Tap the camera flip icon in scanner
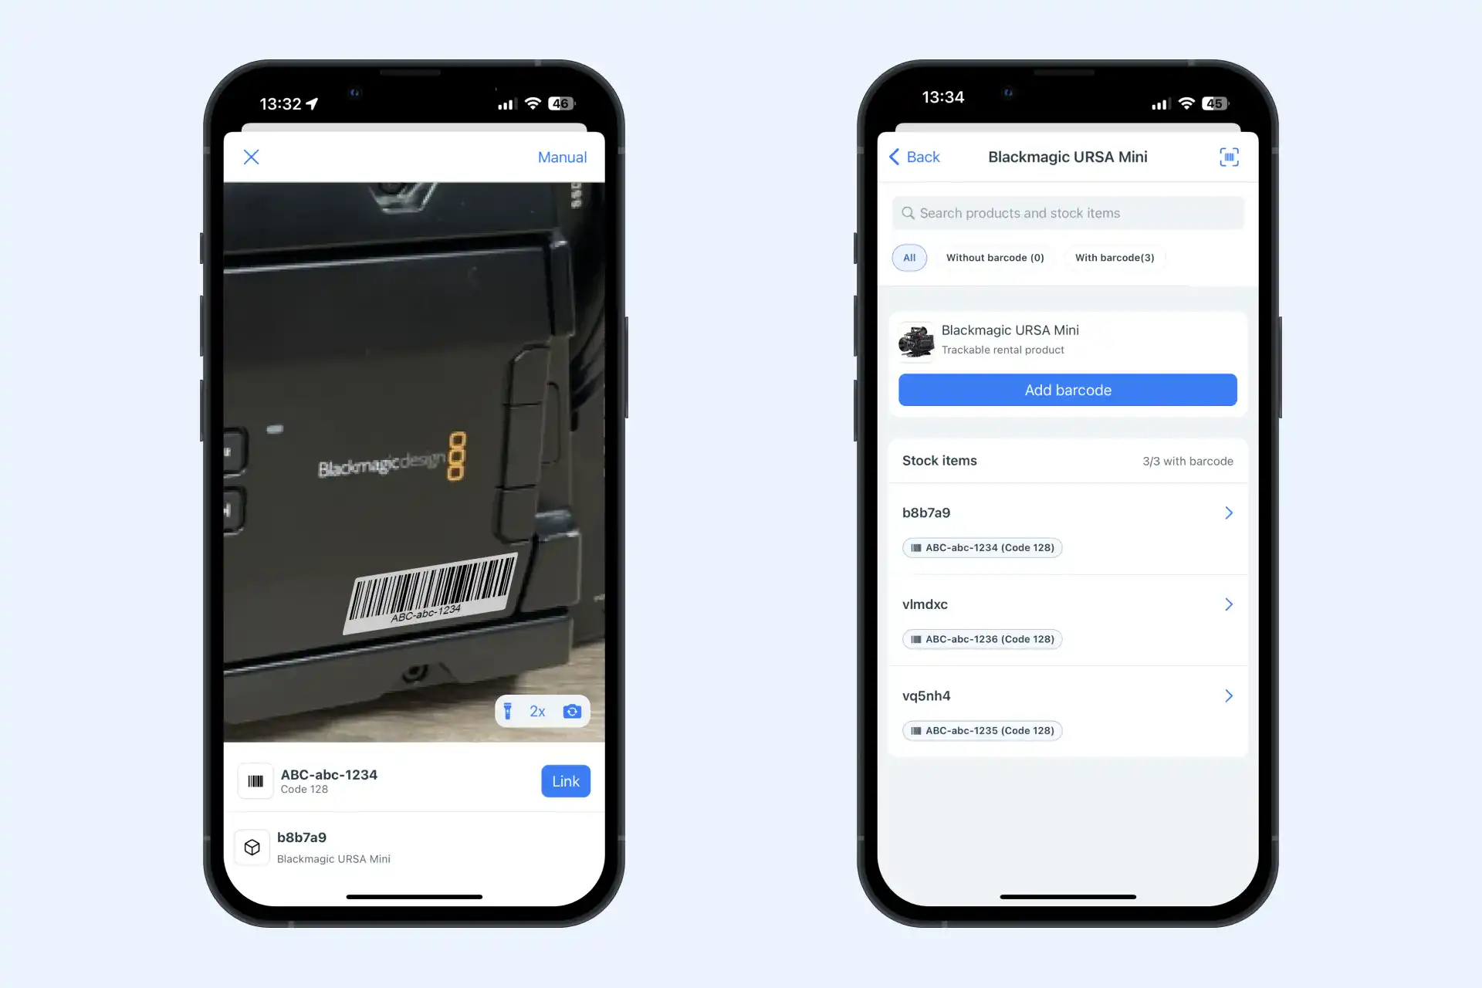 point(576,711)
